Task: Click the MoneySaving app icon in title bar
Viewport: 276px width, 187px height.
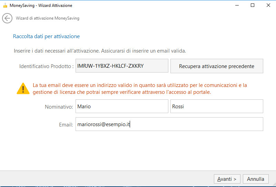Action: pos(5,5)
